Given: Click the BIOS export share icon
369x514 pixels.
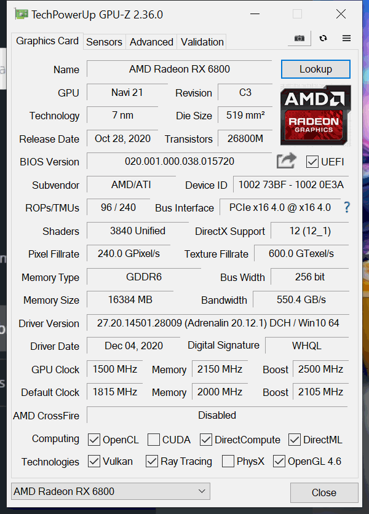Looking at the screenshot, I should tap(286, 161).
